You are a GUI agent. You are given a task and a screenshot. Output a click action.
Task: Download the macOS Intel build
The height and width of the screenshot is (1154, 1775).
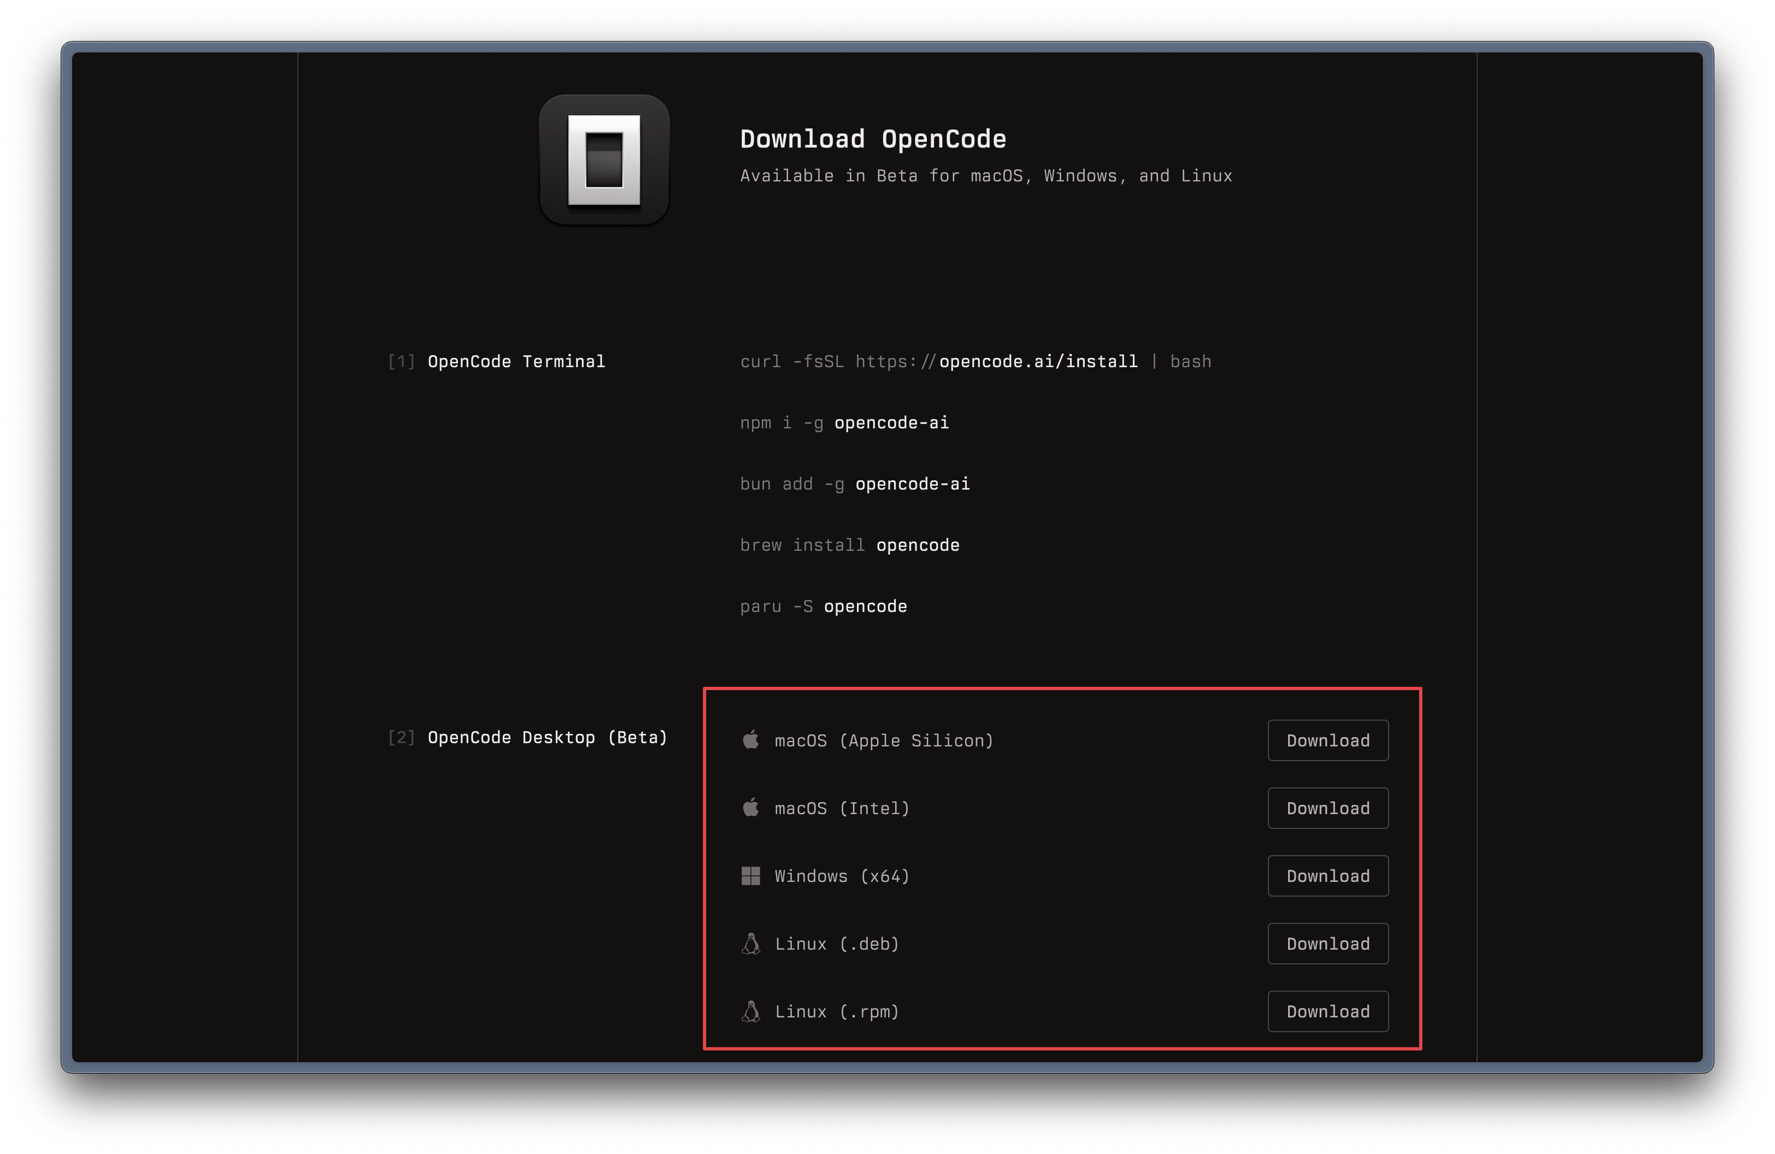1327,808
